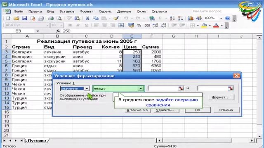Click the Borders icon
The width and height of the screenshot is (264, 148).
click(x=192, y=25)
